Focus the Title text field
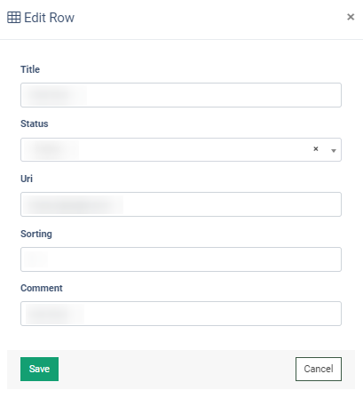 181,95
